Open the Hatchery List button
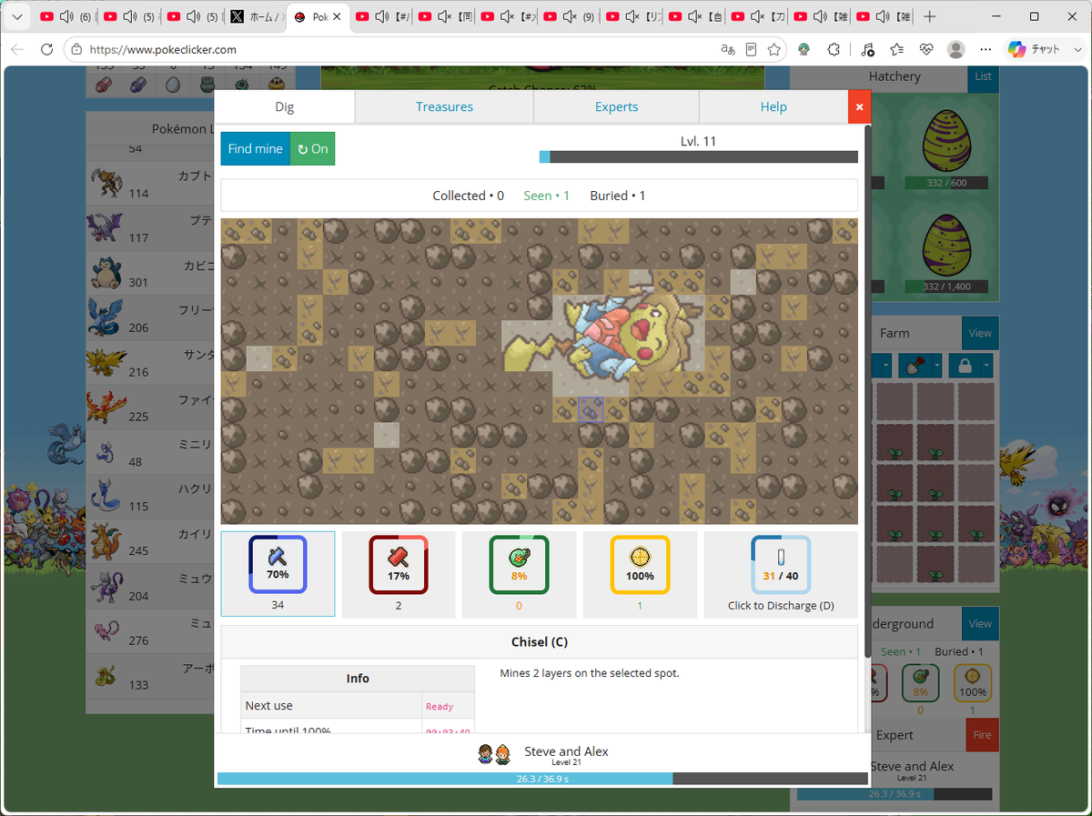Viewport: 1092px width, 816px height. pos(983,76)
